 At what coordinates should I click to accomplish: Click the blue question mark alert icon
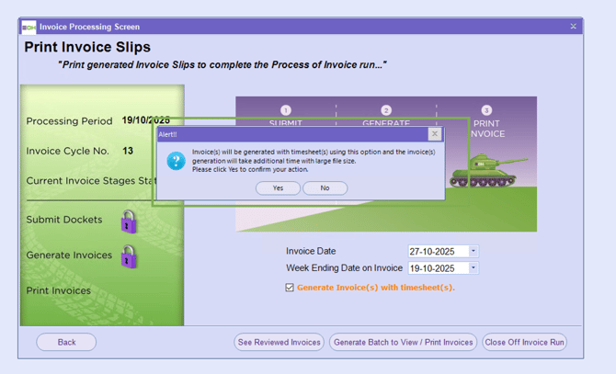(175, 161)
